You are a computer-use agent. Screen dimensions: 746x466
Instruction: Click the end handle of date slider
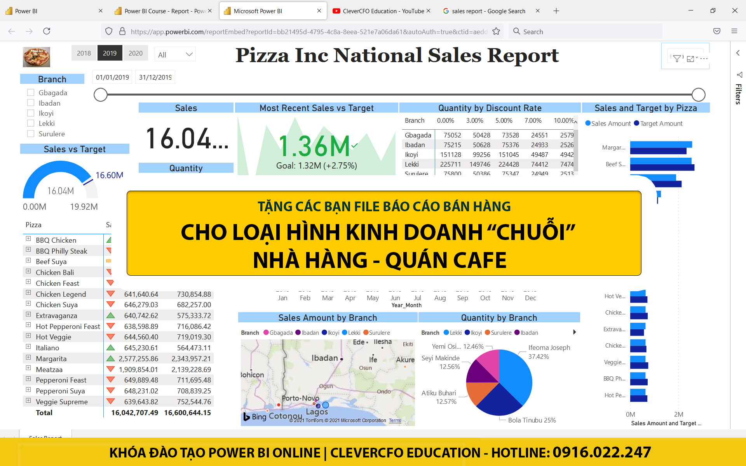point(699,94)
